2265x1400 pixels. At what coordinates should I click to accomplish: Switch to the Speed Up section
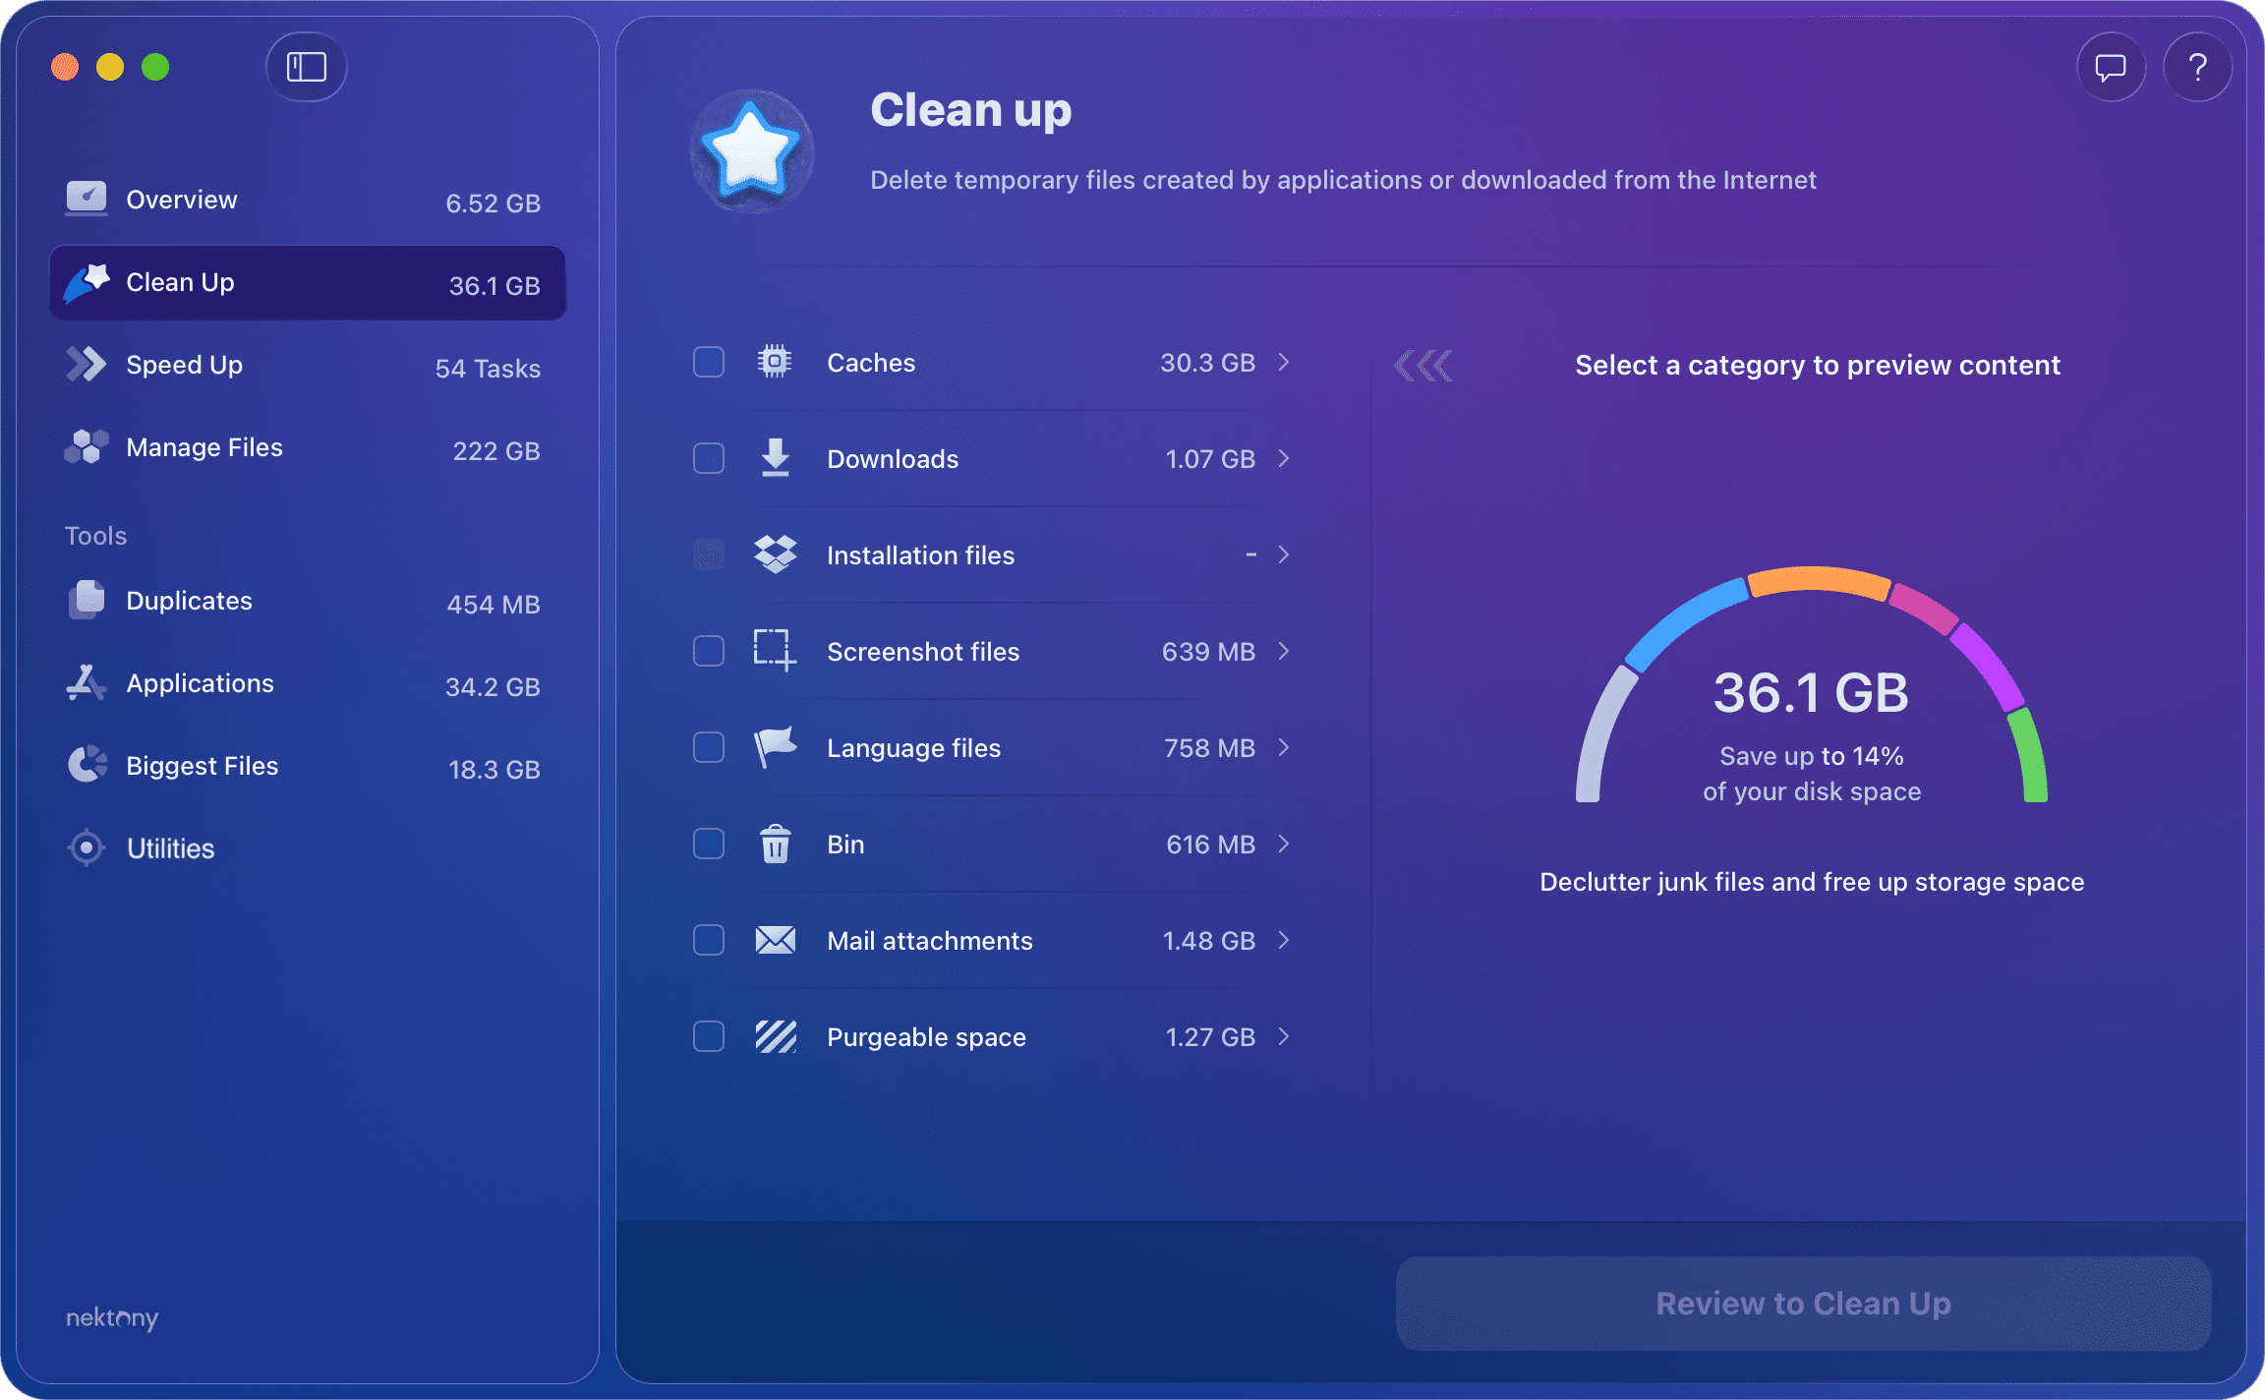pyautogui.click(x=185, y=364)
